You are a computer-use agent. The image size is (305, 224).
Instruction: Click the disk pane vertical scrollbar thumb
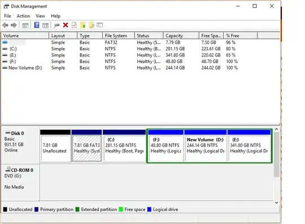[x=276, y=154]
